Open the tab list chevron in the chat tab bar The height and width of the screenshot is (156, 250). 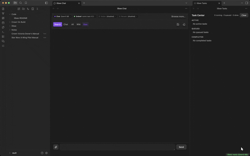pos(186,3)
